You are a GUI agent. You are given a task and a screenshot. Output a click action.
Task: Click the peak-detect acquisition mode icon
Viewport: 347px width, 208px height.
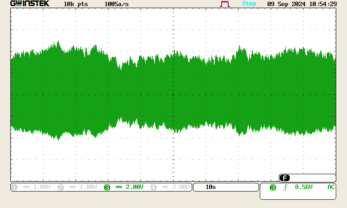(225, 4)
